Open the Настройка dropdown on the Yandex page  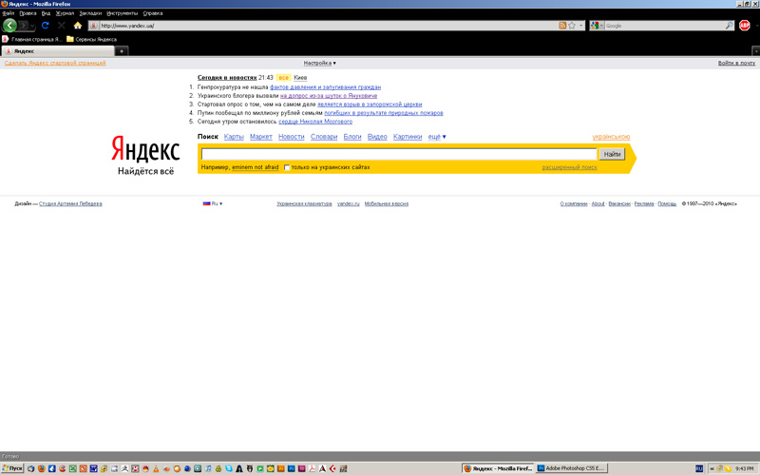point(319,63)
